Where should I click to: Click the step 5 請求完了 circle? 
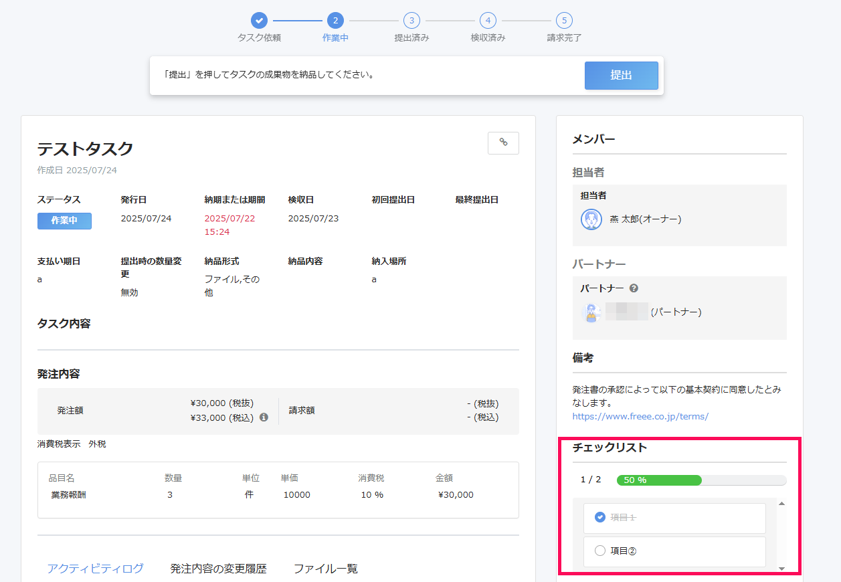564,21
